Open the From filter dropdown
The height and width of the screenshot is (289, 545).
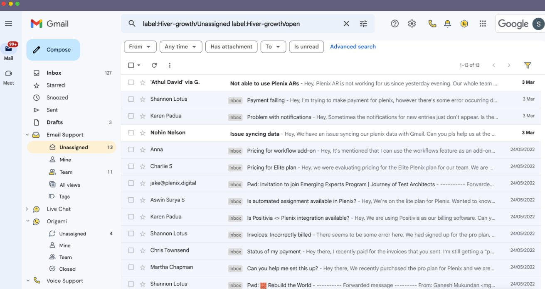(x=140, y=47)
